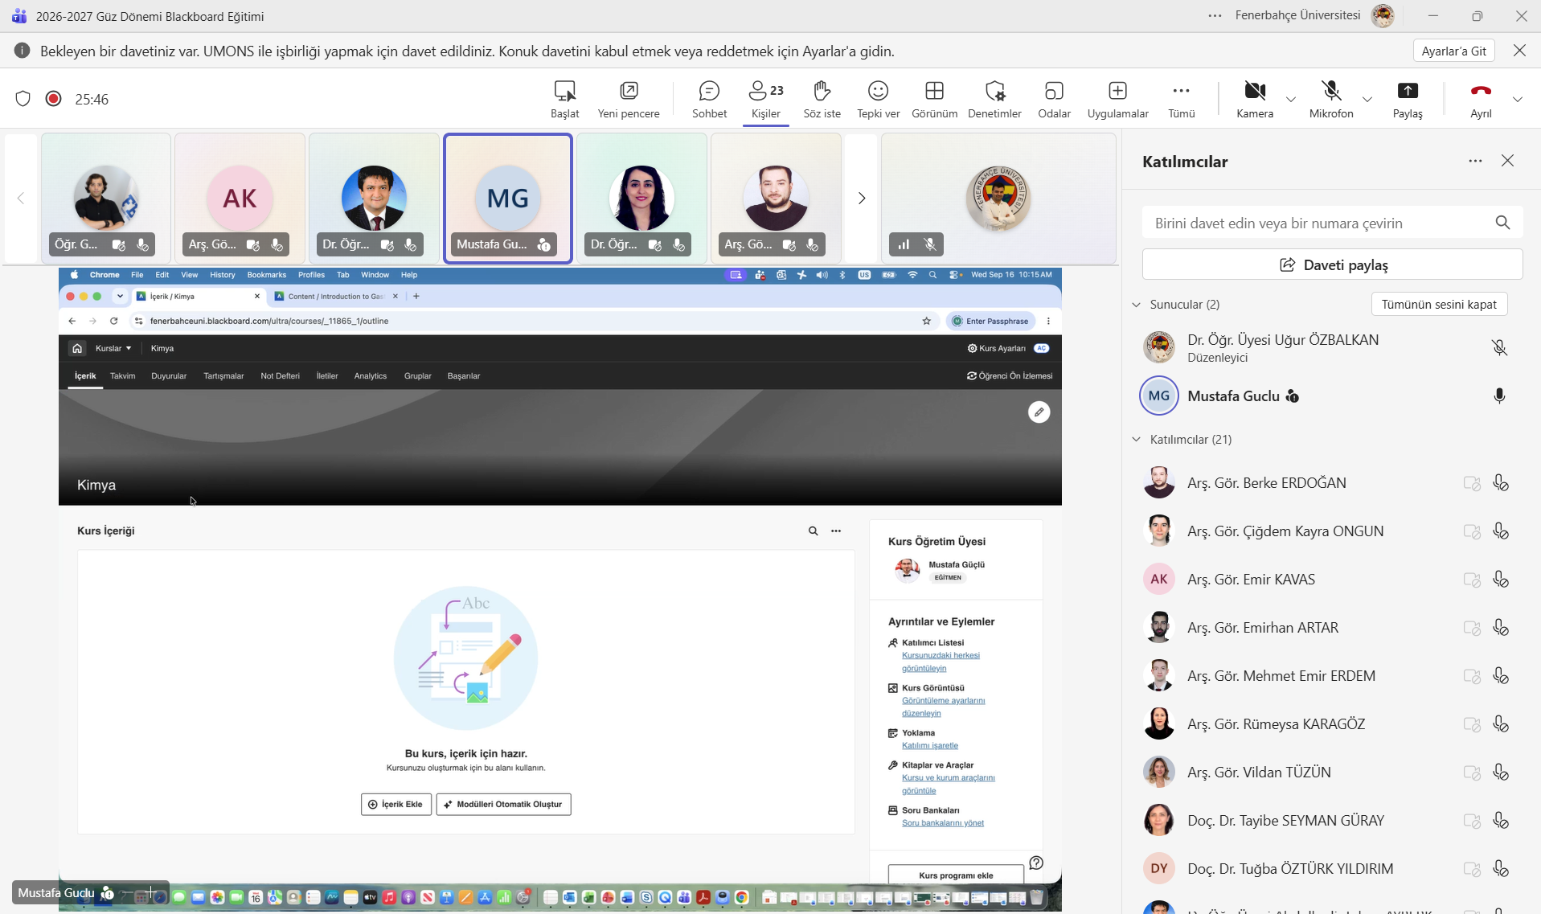Toggle the Kamera on

point(1255,99)
